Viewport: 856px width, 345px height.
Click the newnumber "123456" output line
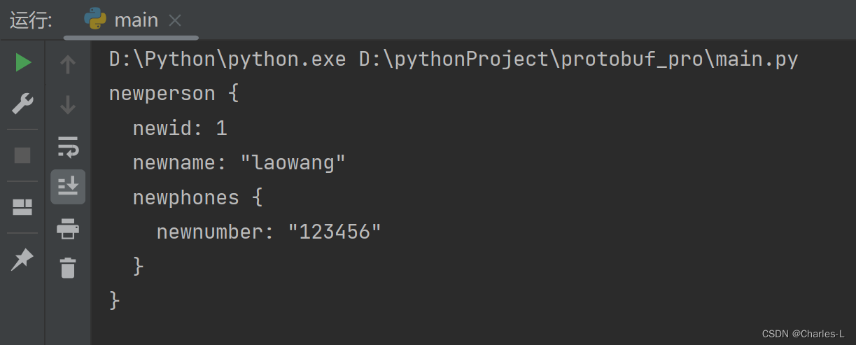269,232
